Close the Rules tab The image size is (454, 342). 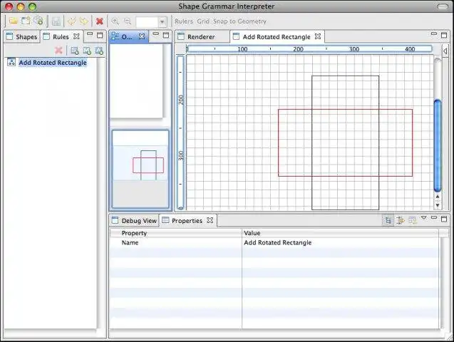pyautogui.click(x=76, y=36)
